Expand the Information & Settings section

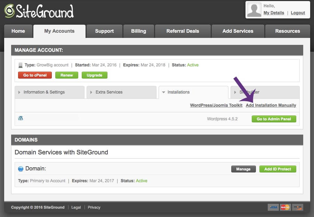(x=49, y=92)
